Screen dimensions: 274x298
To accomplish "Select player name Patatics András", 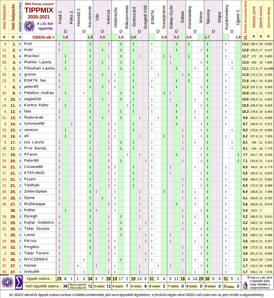I will point(39,93).
